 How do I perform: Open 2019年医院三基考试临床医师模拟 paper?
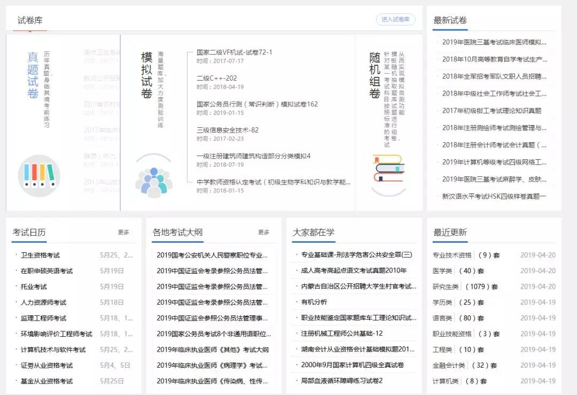pyautogui.click(x=494, y=42)
